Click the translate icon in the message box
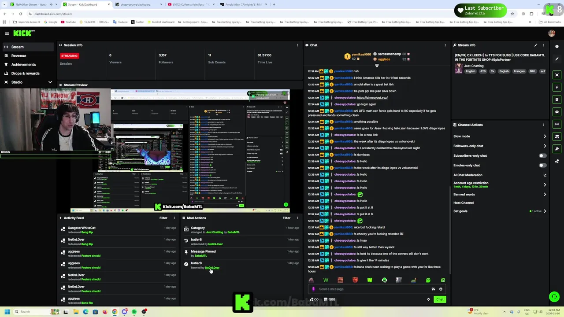The height and width of the screenshot is (317, 564). tap(433, 289)
